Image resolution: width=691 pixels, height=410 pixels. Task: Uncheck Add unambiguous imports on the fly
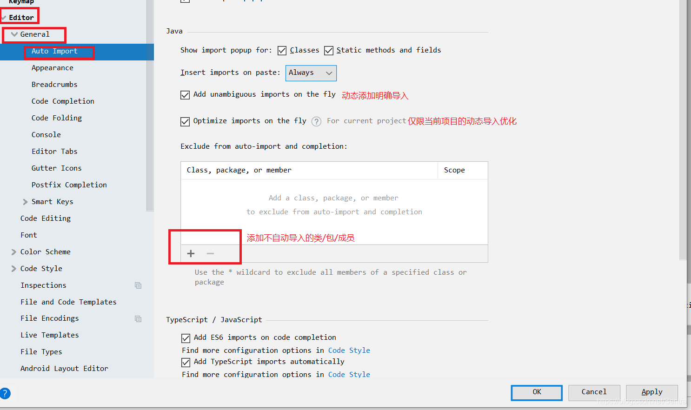click(185, 95)
